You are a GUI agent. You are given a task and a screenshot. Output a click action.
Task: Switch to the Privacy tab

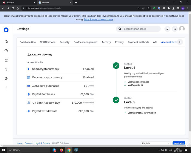coord(119,42)
